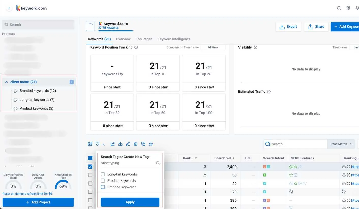This screenshot has width=359, height=209.
Task: Click the duplicate copy icon in toolbar
Action: tap(143, 144)
